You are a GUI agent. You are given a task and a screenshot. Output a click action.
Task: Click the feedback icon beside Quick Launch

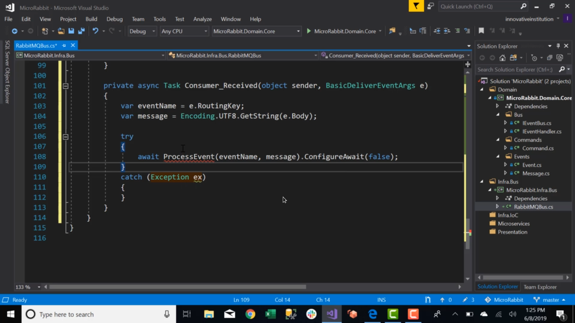pos(430,6)
